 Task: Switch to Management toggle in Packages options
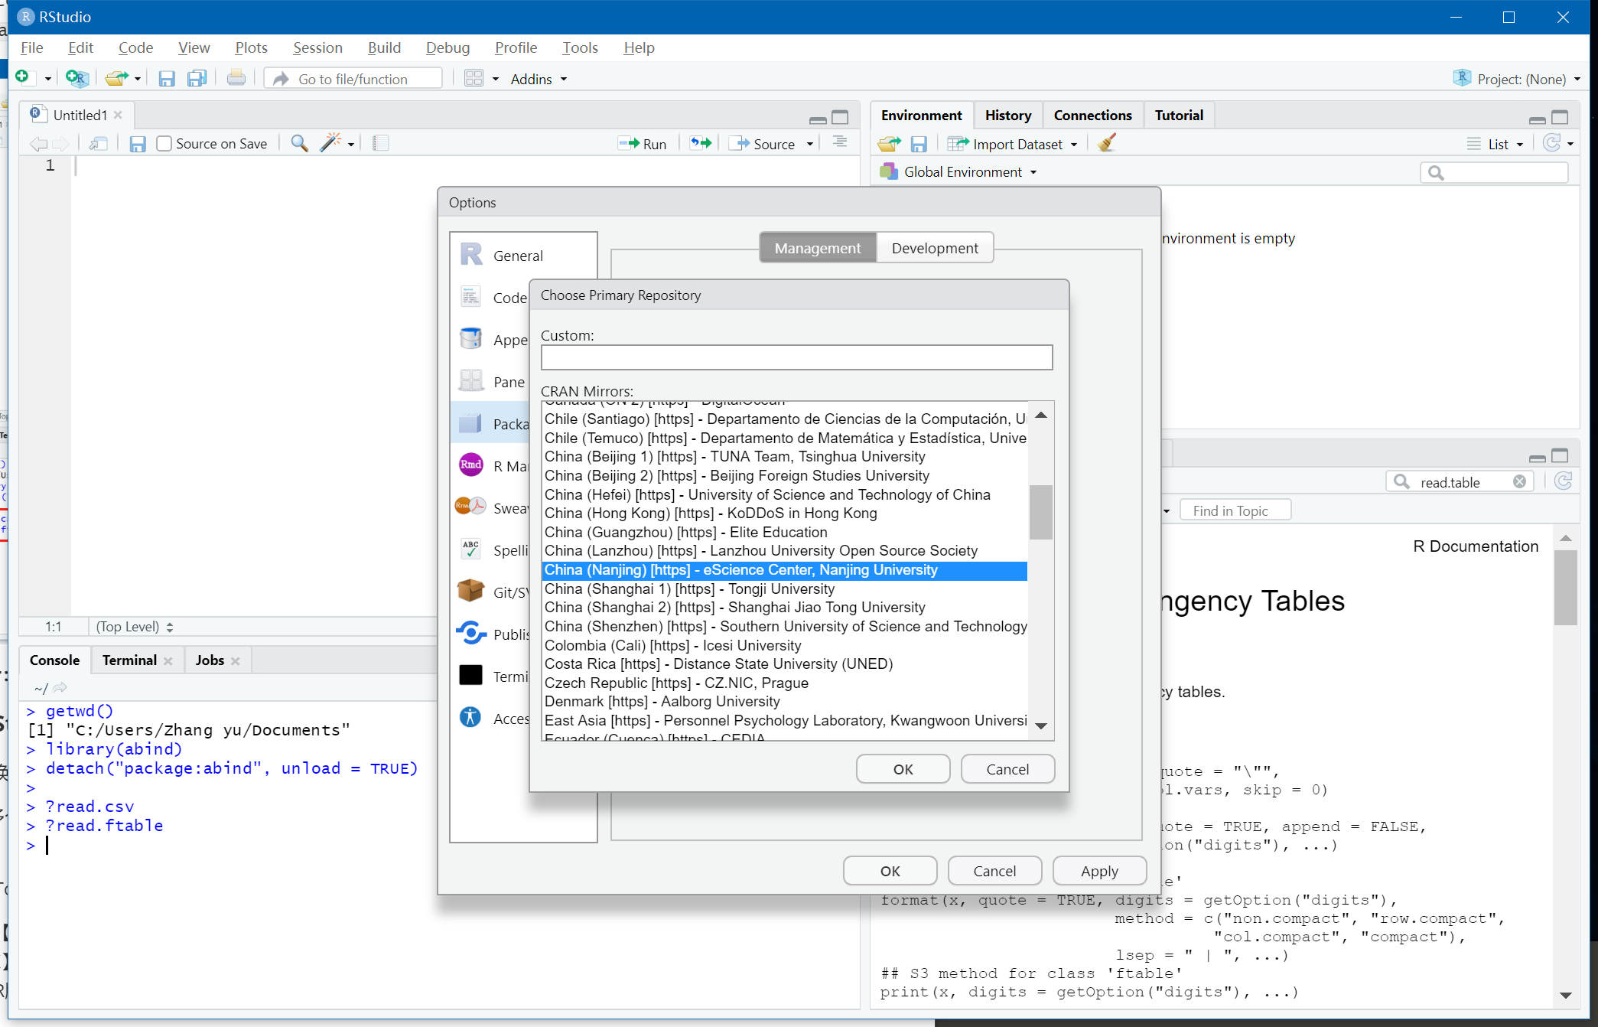tap(817, 248)
